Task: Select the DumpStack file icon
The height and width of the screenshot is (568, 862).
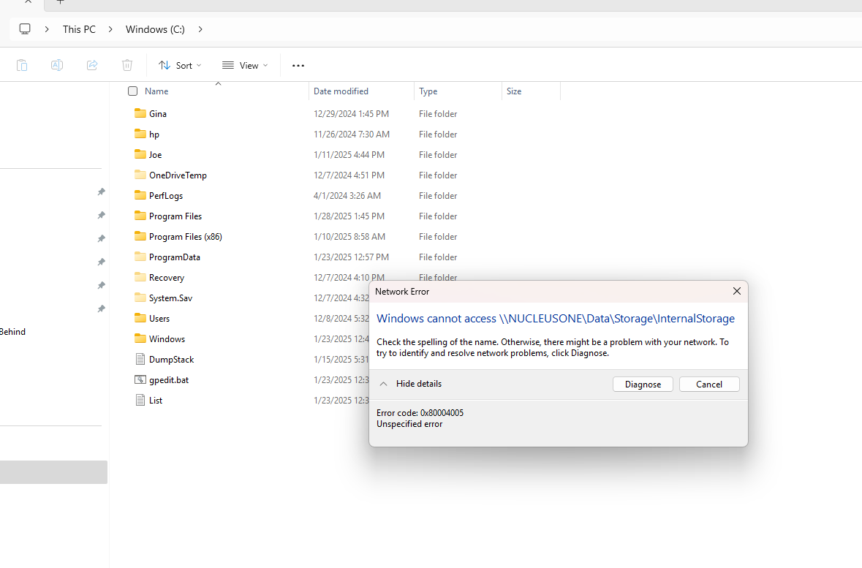Action: pos(140,359)
